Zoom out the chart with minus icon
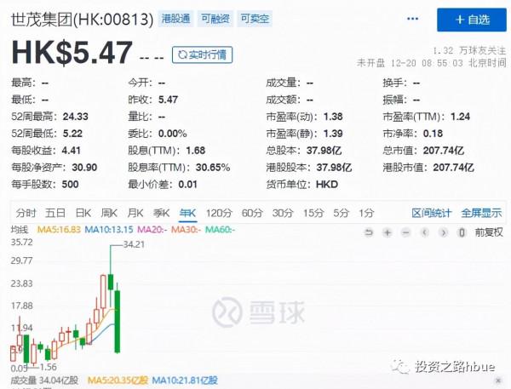The width and height of the screenshot is (511, 389). coord(405,232)
